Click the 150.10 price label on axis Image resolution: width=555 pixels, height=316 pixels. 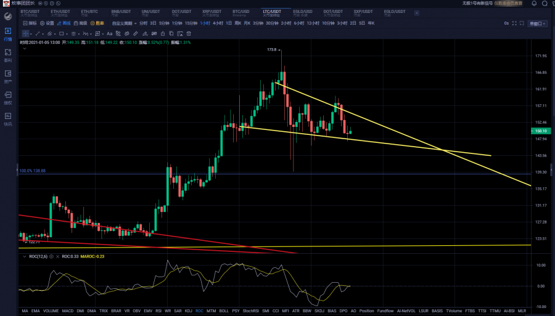pos(541,131)
